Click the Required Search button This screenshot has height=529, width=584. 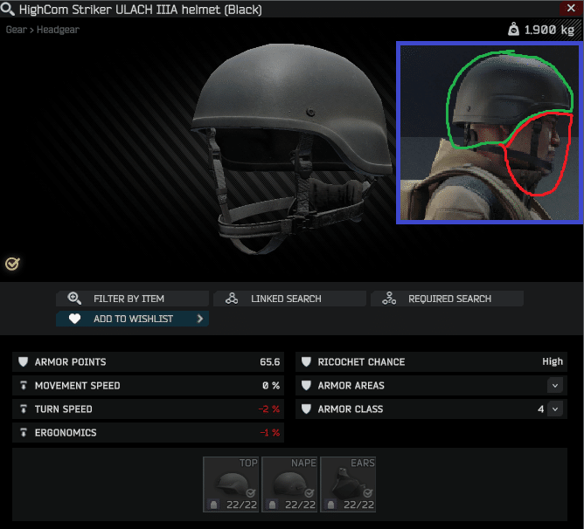pyautogui.click(x=447, y=299)
